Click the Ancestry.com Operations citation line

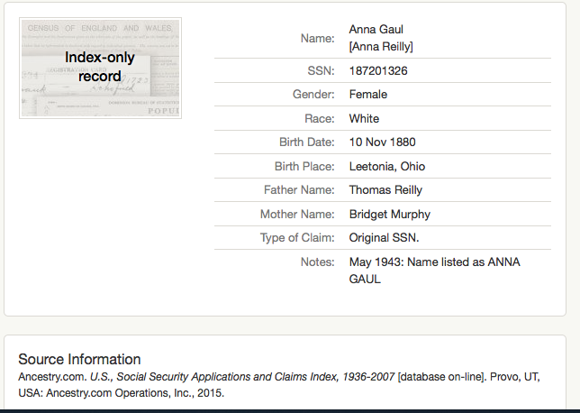(x=122, y=392)
